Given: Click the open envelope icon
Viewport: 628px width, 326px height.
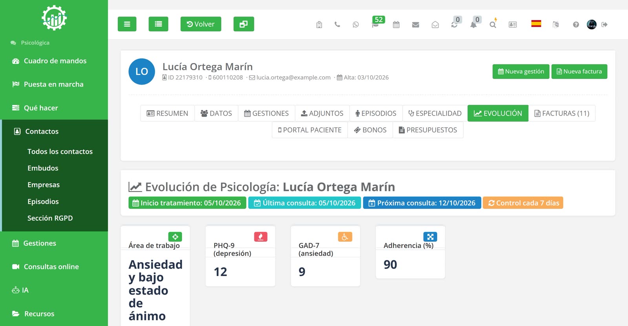Looking at the screenshot, I should pyautogui.click(x=435, y=25).
